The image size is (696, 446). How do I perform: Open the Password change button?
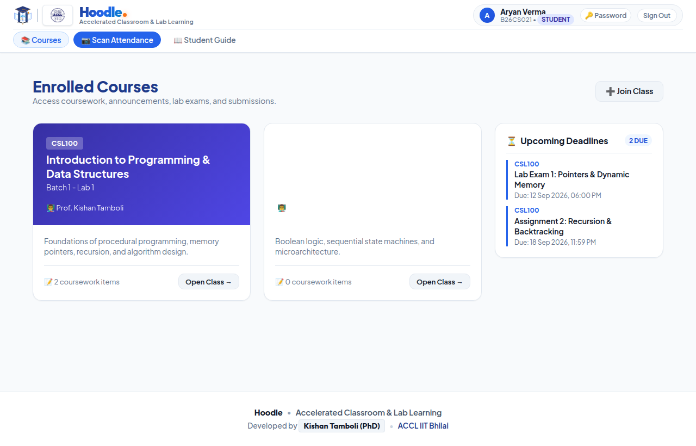click(x=606, y=15)
